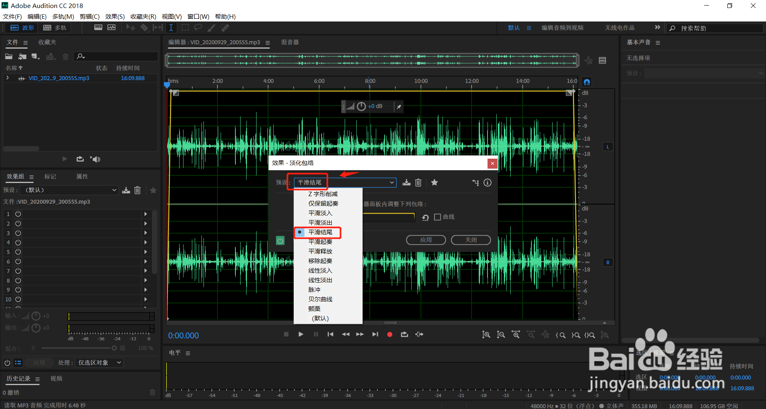
Task: Favorite the current effect with star icon
Action: tap(434, 183)
